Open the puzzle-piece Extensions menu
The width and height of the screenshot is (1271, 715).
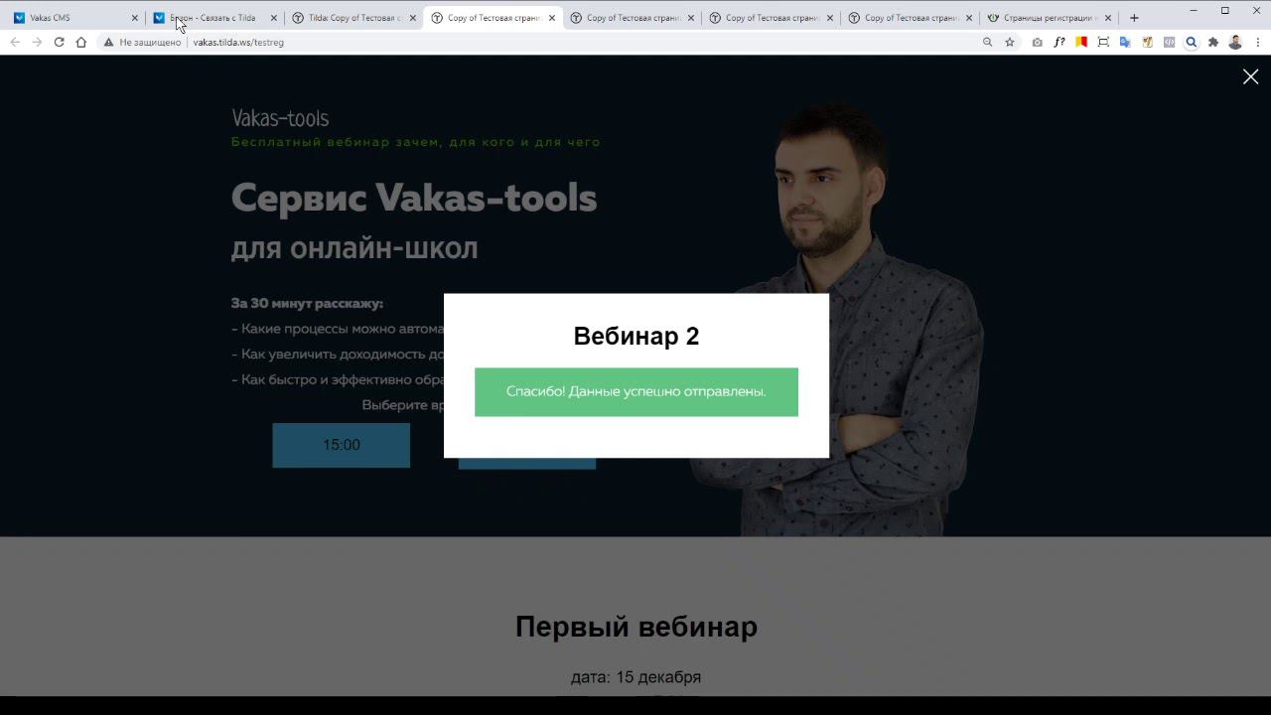[x=1213, y=43]
